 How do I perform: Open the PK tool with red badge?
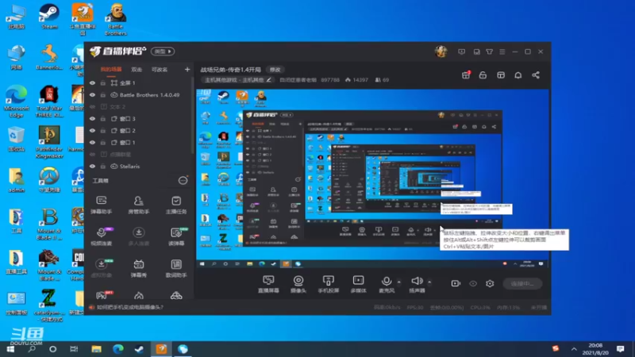click(x=103, y=294)
